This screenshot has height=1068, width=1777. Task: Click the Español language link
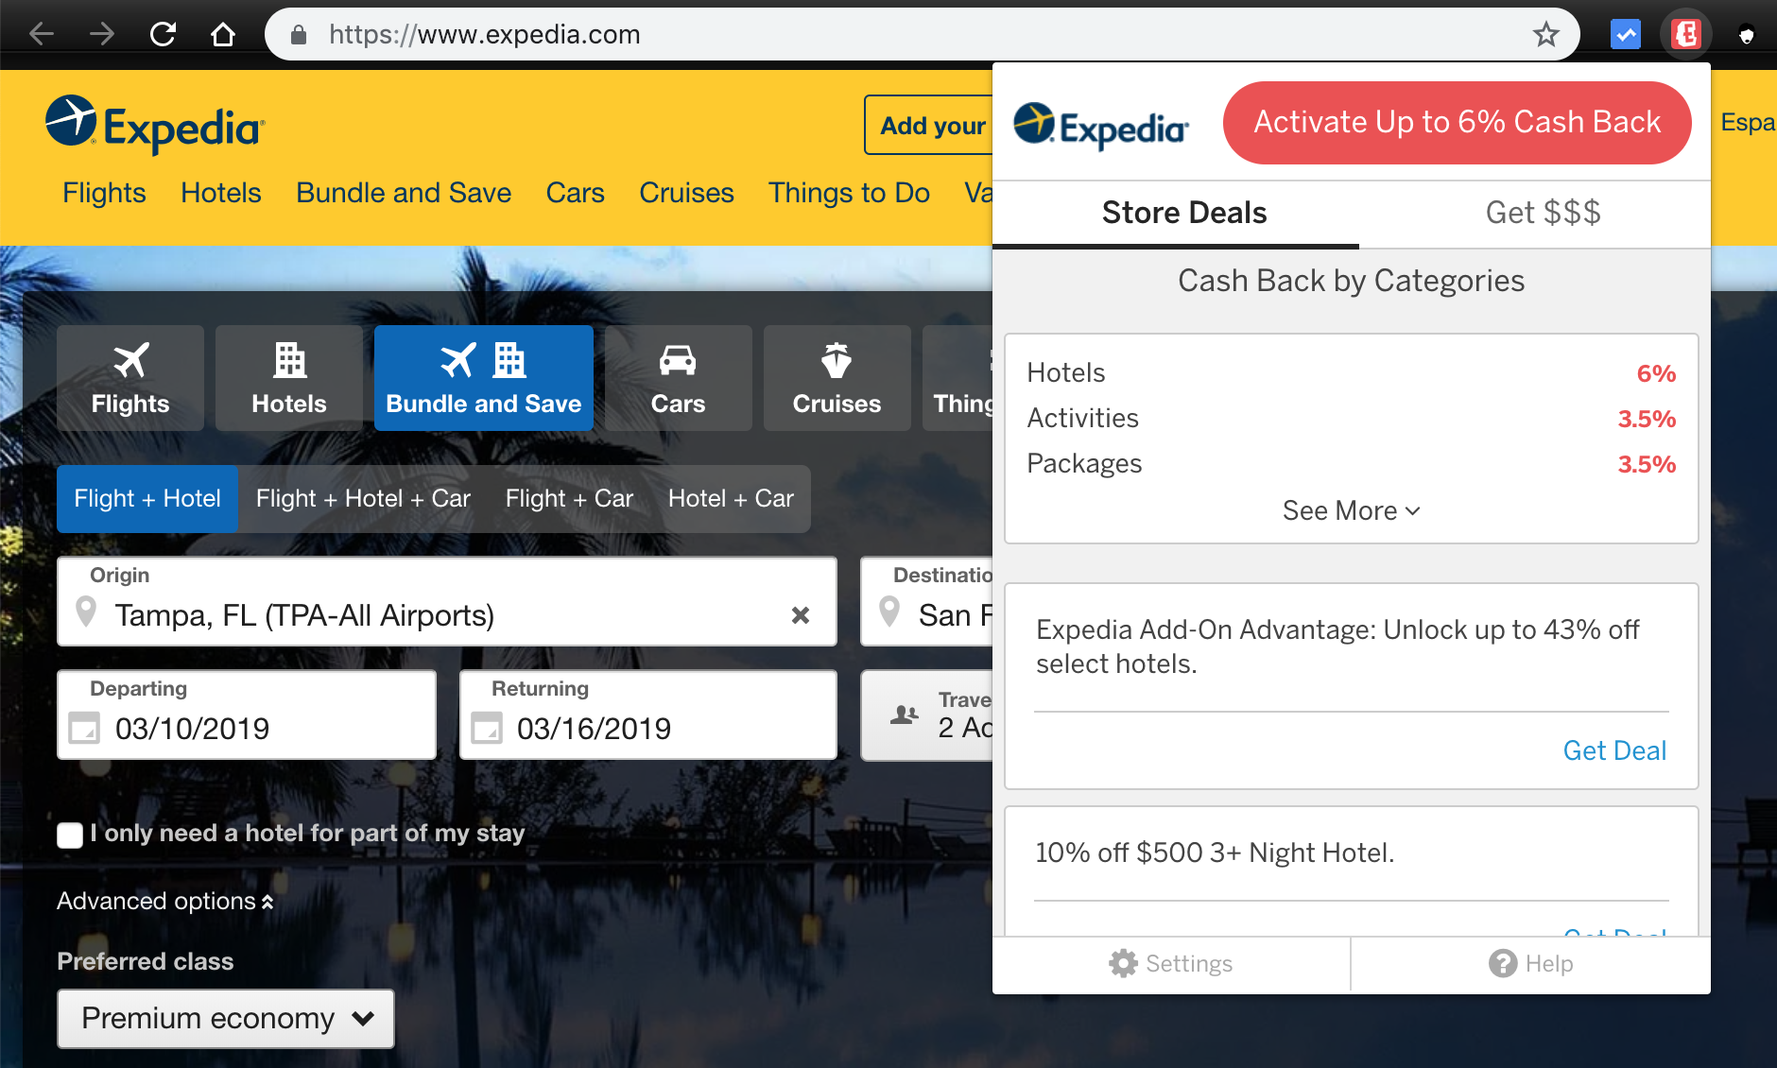1748,123
